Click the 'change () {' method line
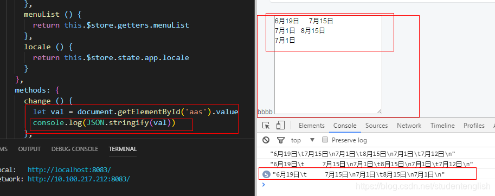495x196 pixels. pyautogui.click(x=48, y=101)
